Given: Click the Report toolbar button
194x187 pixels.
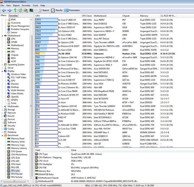Looking at the screenshot, I should (43, 10).
